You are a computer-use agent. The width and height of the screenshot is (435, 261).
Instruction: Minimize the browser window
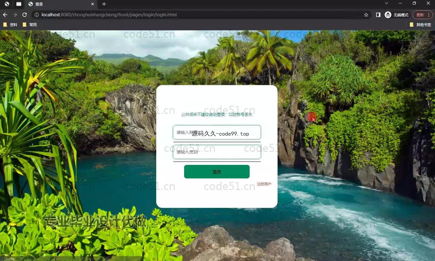tap(400, 3)
